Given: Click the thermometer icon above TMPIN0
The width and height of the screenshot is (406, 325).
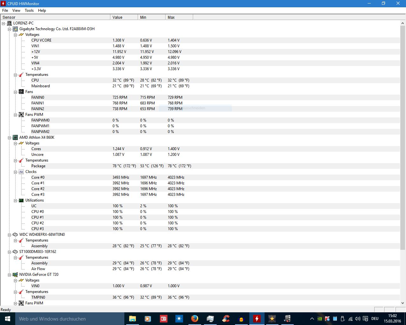Looking at the screenshot, I should [x=21, y=292].
